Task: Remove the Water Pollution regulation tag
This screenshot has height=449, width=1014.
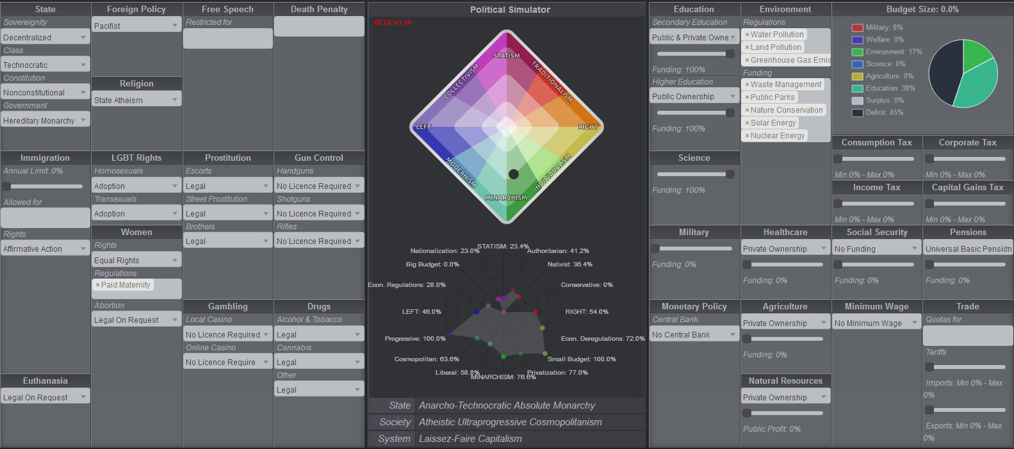Action: [747, 35]
